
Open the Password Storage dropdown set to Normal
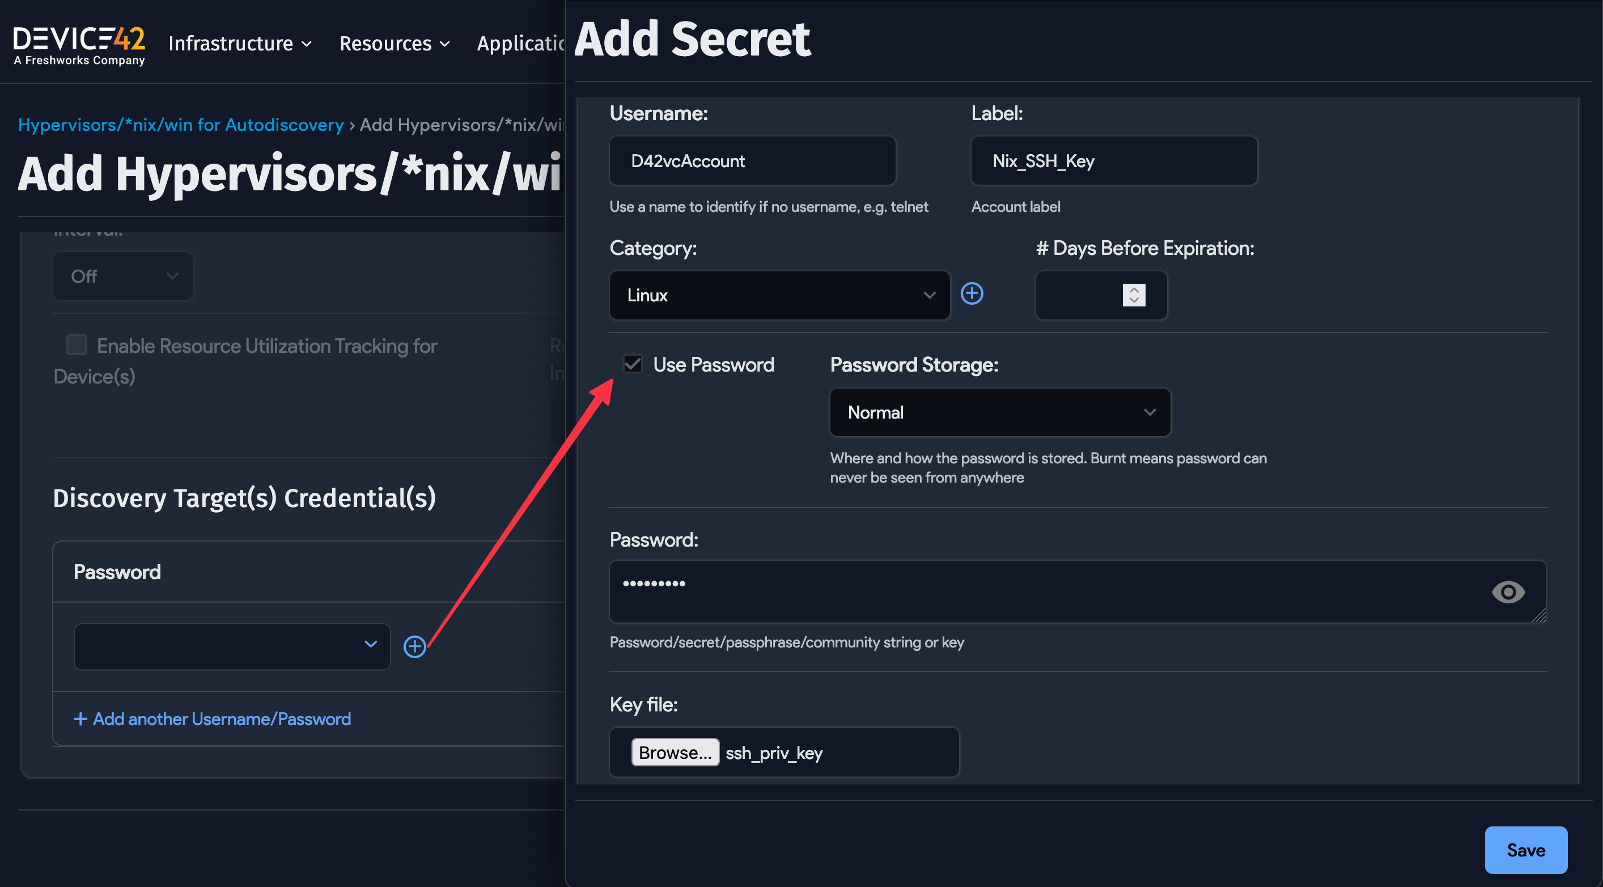[x=999, y=412]
